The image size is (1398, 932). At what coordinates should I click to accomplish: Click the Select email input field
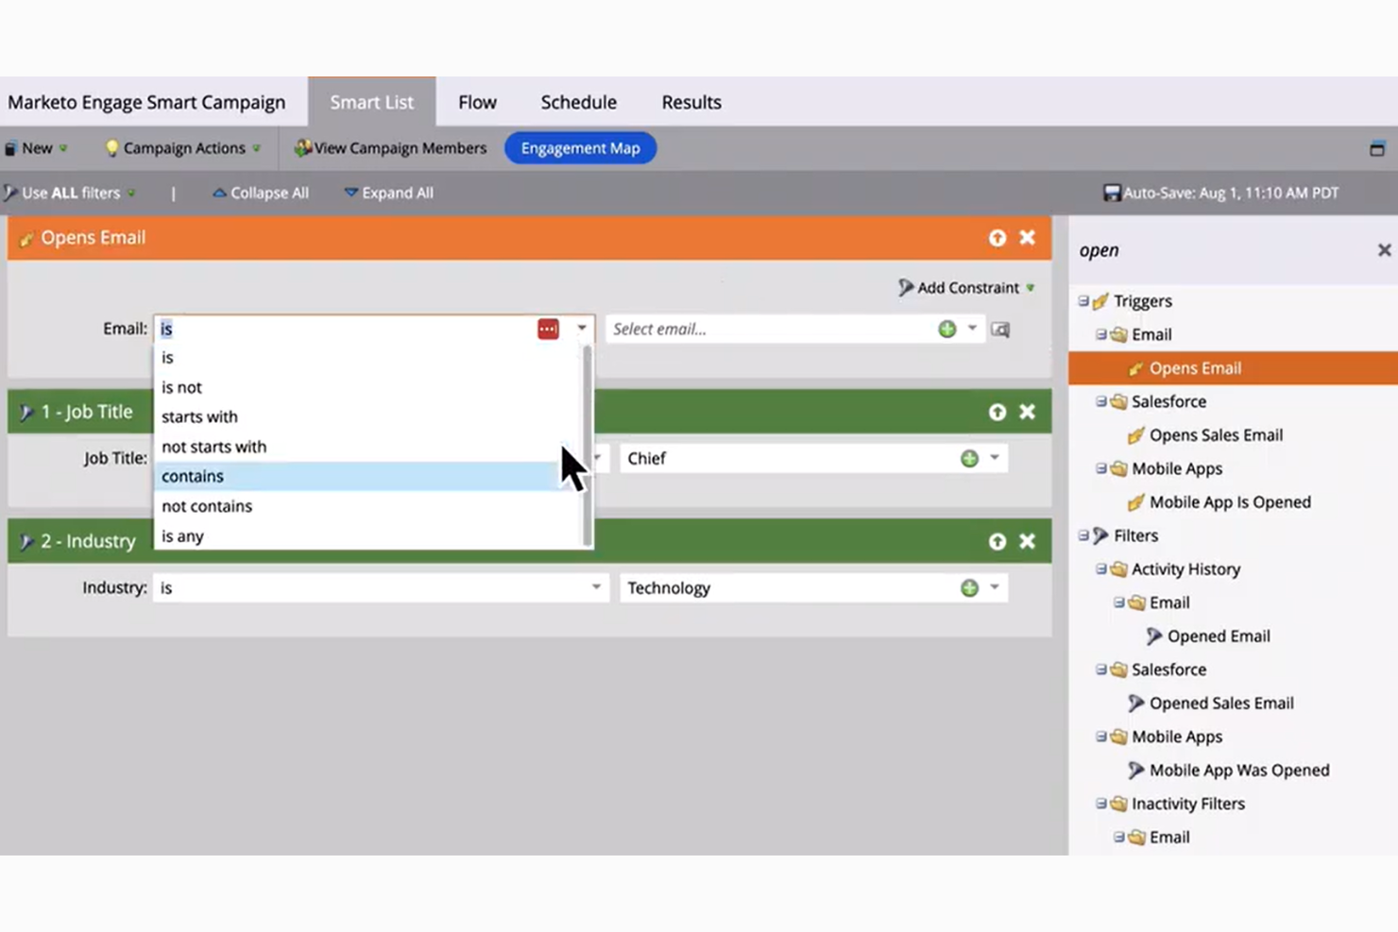pos(771,329)
